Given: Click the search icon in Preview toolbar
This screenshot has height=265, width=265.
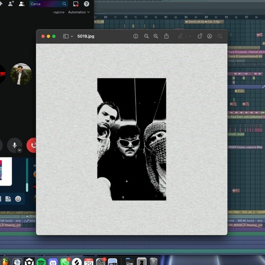Looking at the screenshot, I should 220,36.
